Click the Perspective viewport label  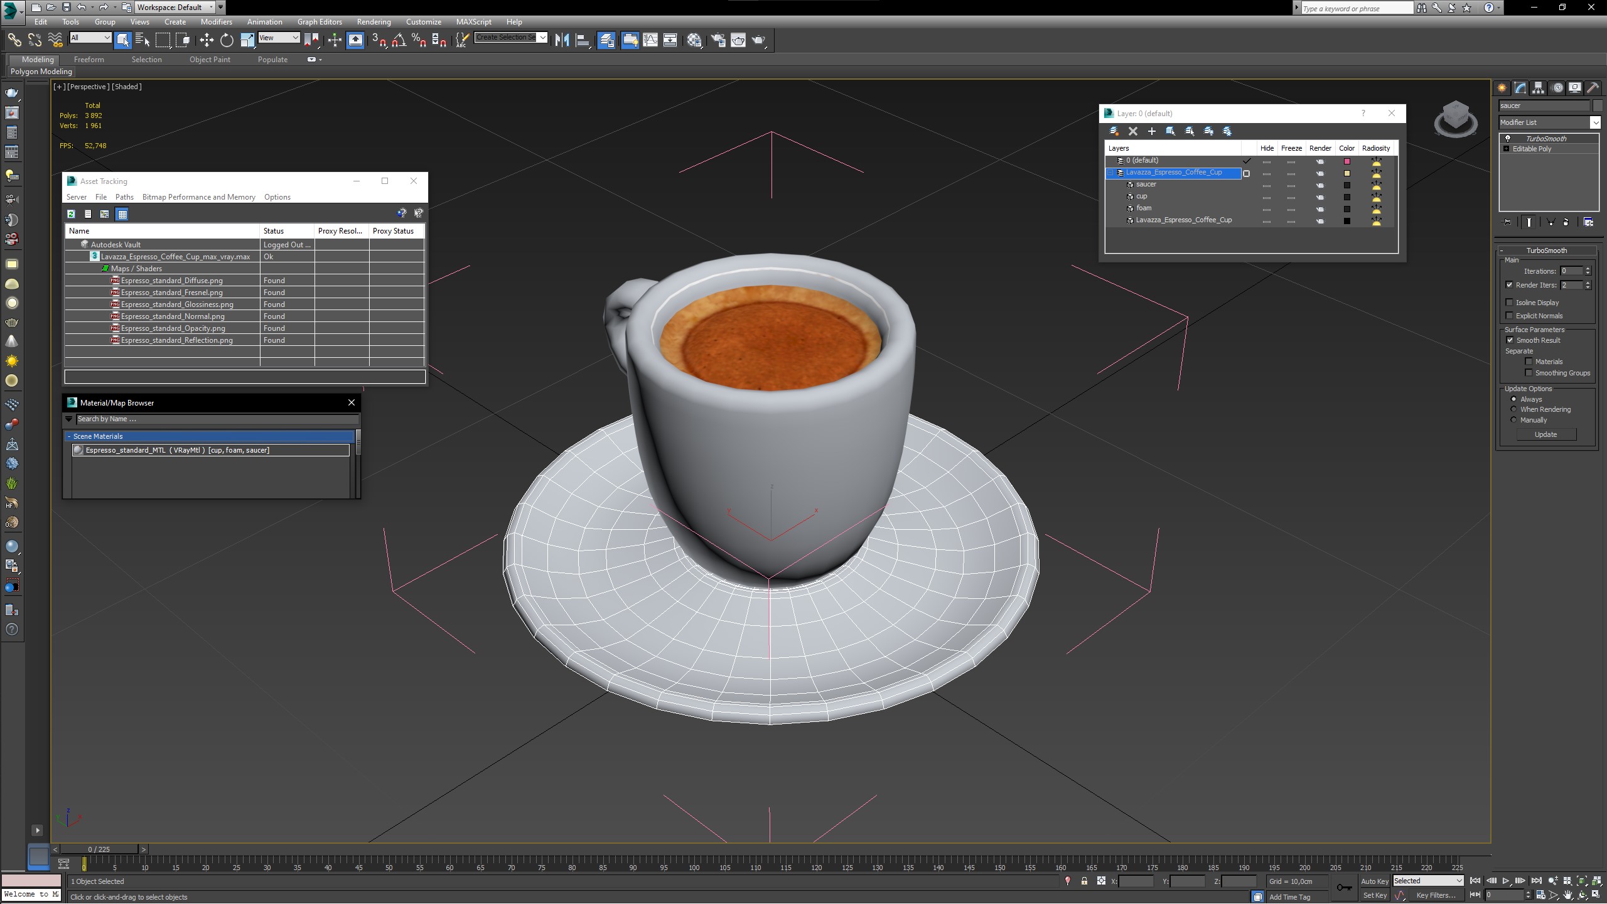pos(88,87)
